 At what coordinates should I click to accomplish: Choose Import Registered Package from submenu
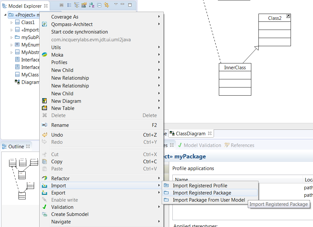point(202,193)
